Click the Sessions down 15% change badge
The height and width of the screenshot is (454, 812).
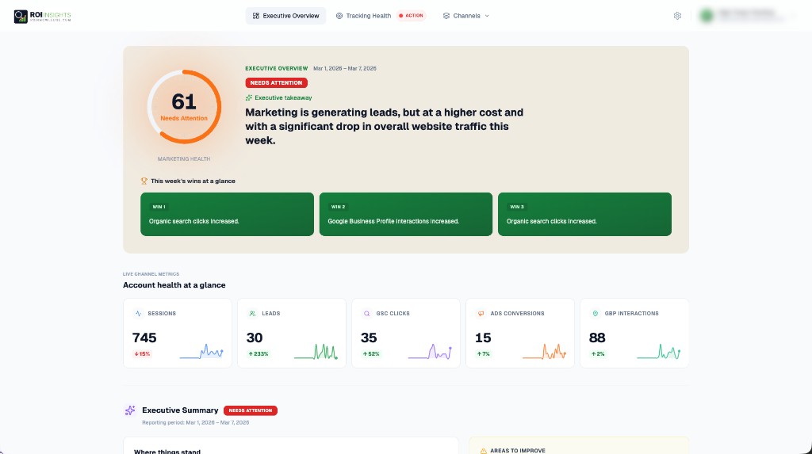coord(143,354)
